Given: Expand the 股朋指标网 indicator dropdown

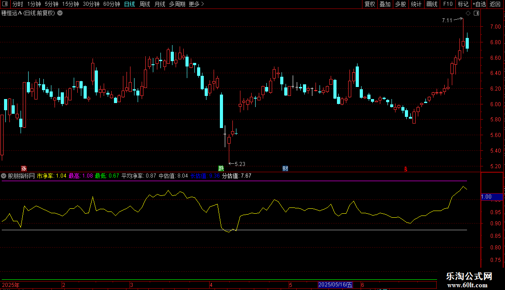Looking at the screenshot, I should click(4, 176).
